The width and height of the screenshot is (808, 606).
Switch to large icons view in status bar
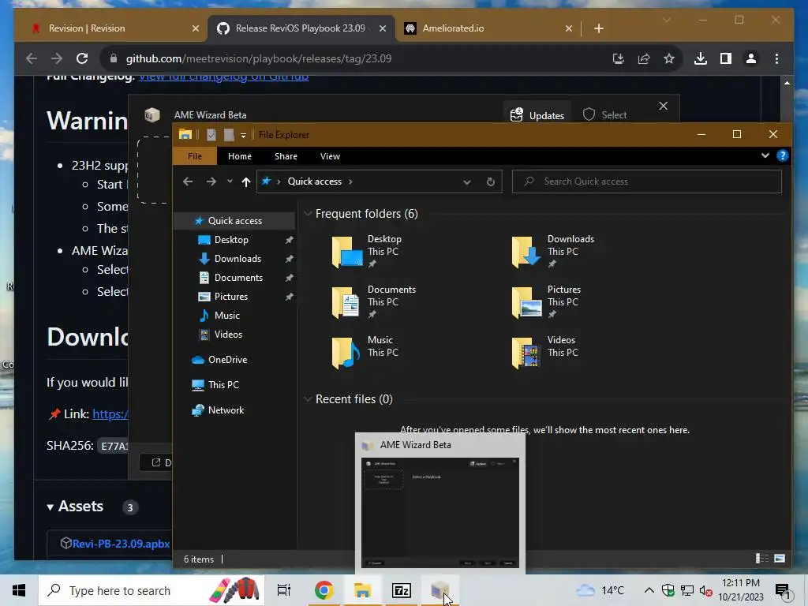pos(780,559)
